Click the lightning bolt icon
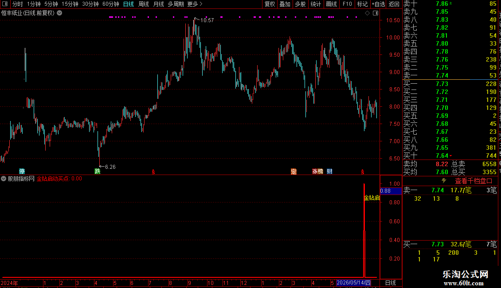The height and width of the screenshot is (288, 501). click(x=444, y=181)
